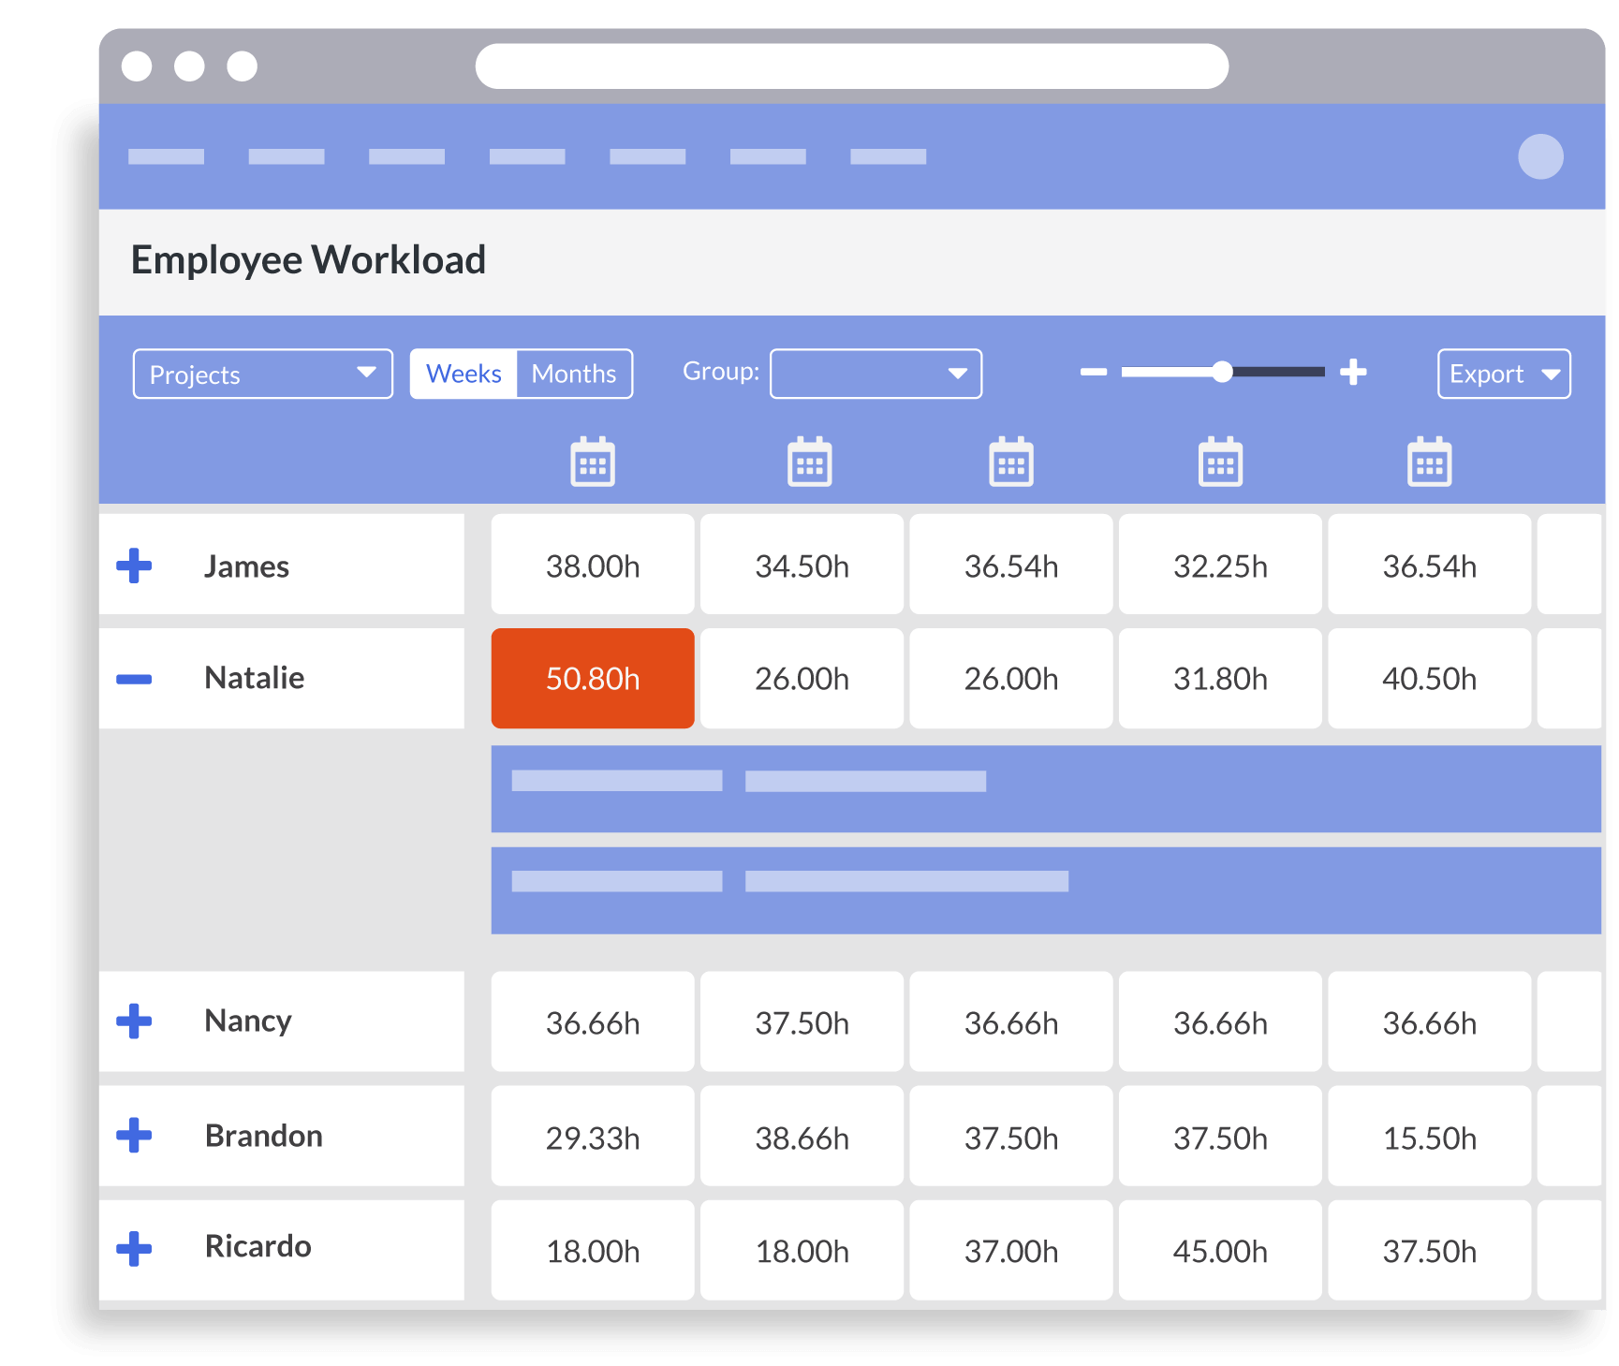
Task: Click the zoom in plus icon
Action: 1353,372
